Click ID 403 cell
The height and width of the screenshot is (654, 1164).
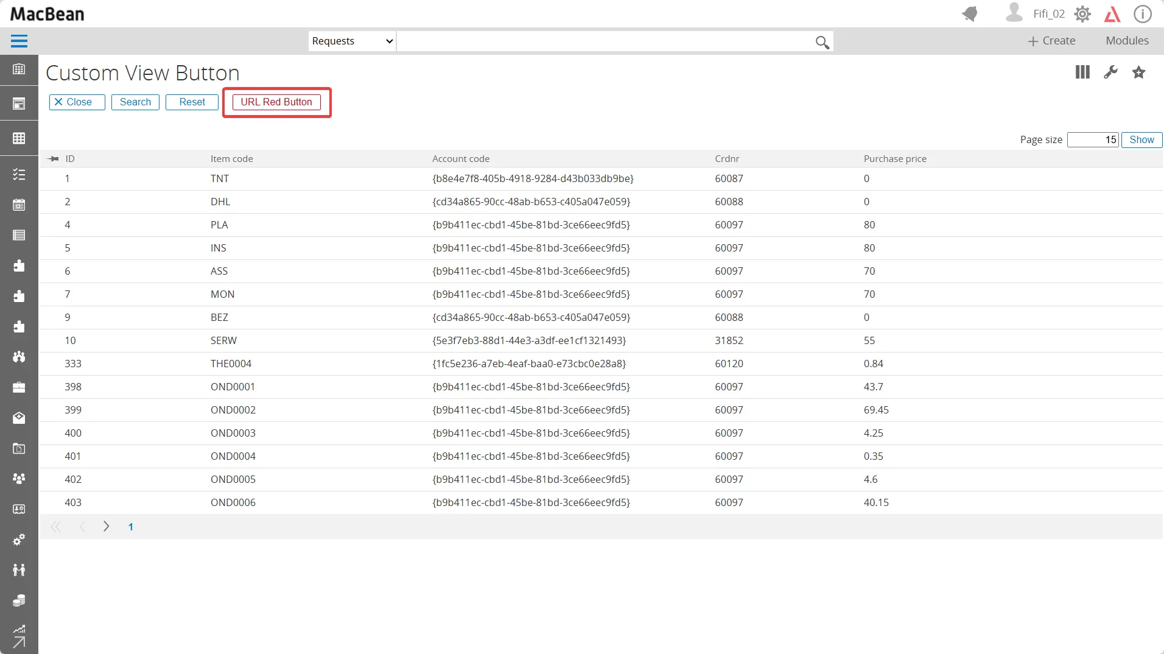73,503
